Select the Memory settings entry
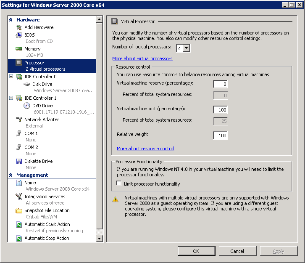 [x=32, y=49]
